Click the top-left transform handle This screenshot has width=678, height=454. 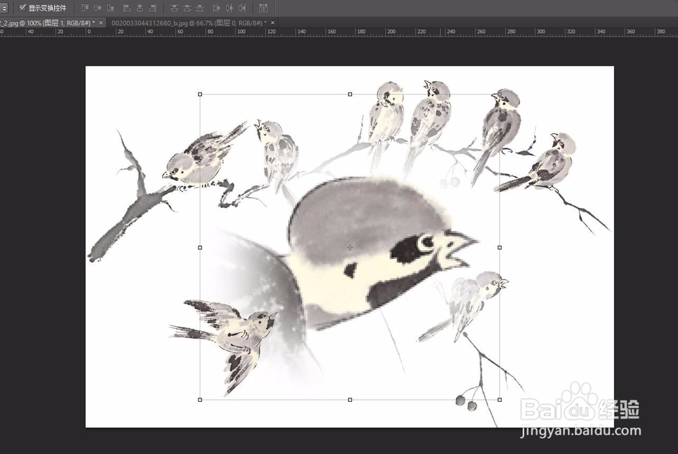coord(200,94)
